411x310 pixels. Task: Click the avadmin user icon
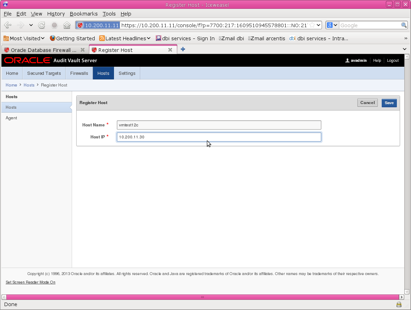347,60
